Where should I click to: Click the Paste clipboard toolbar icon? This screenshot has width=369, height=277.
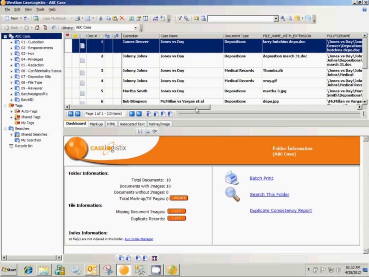click(115, 18)
